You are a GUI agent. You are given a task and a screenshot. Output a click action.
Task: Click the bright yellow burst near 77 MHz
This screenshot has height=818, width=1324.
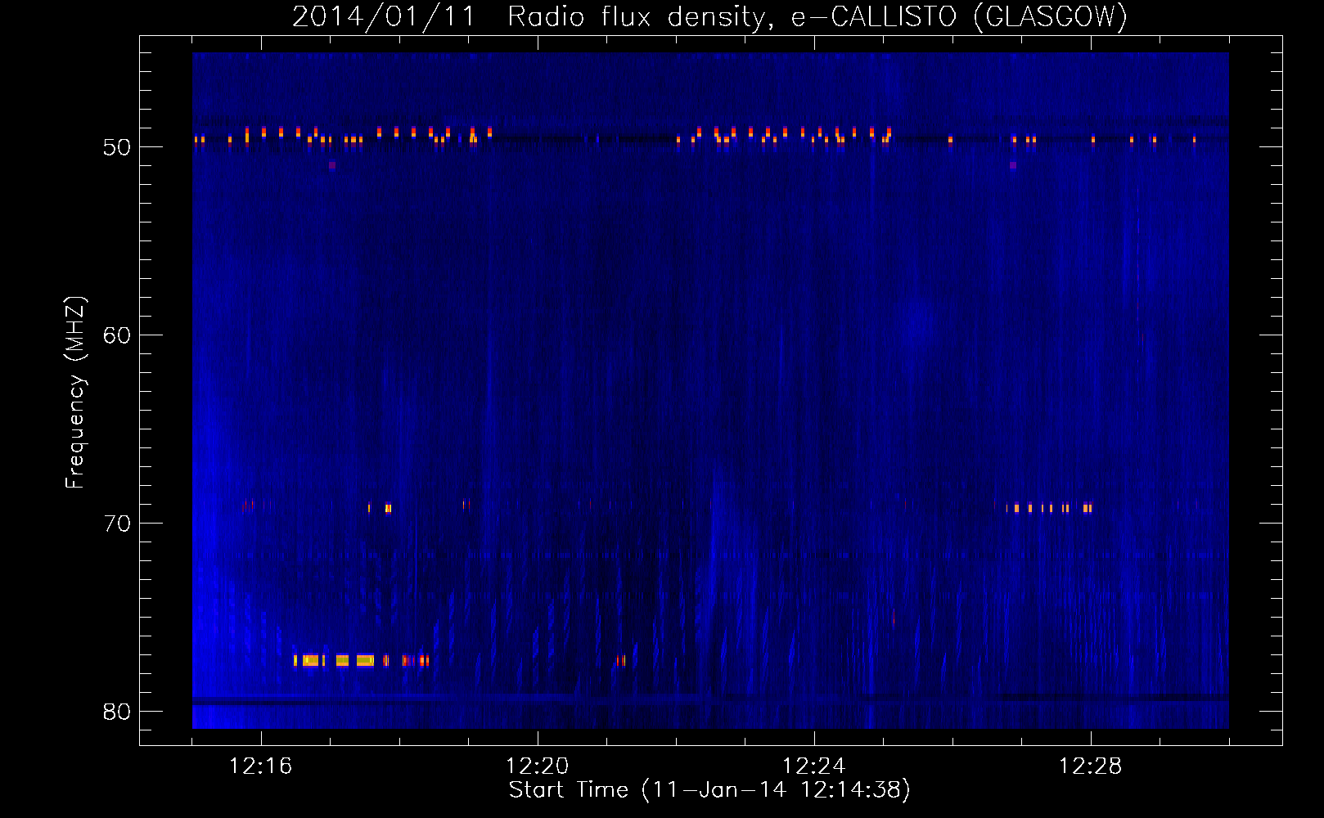tap(336, 660)
